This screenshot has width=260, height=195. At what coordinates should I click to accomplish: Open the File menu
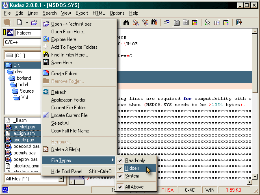coord(7,13)
